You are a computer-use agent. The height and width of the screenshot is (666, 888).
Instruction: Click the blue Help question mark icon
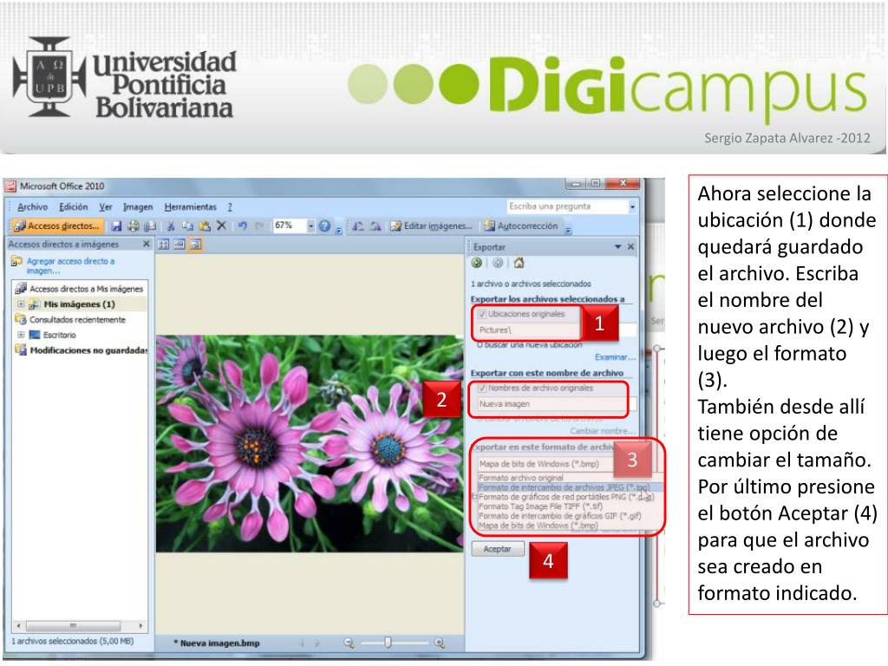324,226
